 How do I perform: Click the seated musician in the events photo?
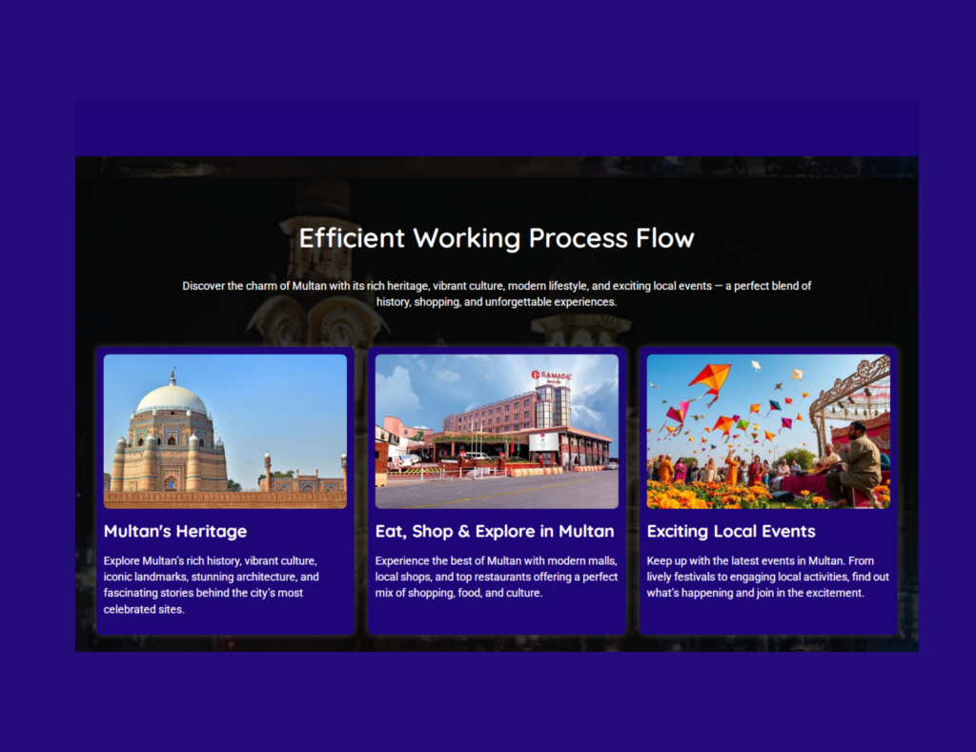pyautogui.click(x=857, y=463)
